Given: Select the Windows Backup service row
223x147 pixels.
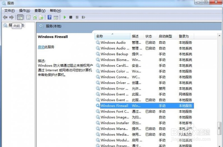Looking at the screenshot, I should [x=144, y=54].
